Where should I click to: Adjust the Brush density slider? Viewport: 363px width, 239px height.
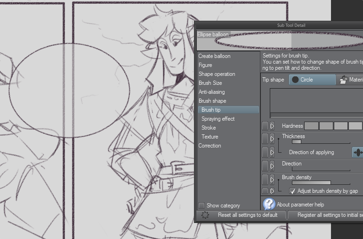pos(321,183)
